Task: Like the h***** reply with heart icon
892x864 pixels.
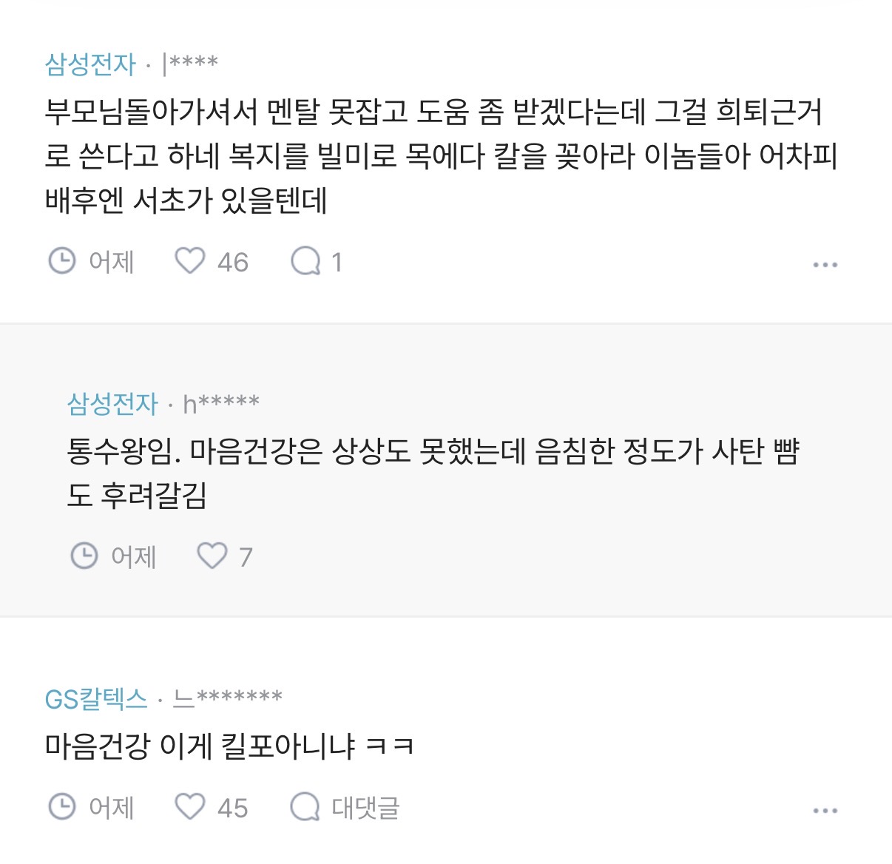Action: [212, 556]
